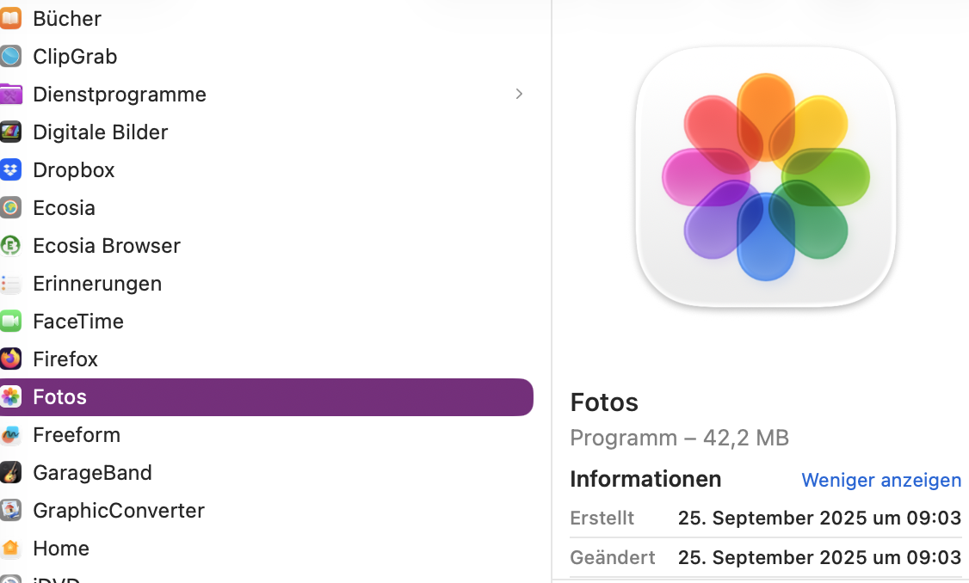Click the large Fotos preview icon
The width and height of the screenshot is (969, 583).
(x=765, y=176)
